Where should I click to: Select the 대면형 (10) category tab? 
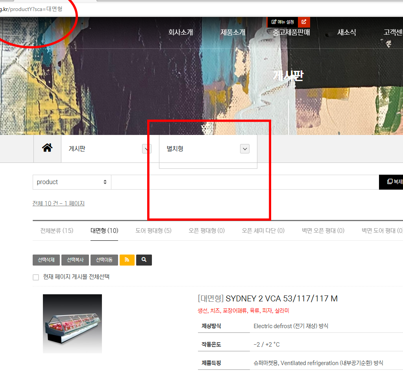point(104,231)
